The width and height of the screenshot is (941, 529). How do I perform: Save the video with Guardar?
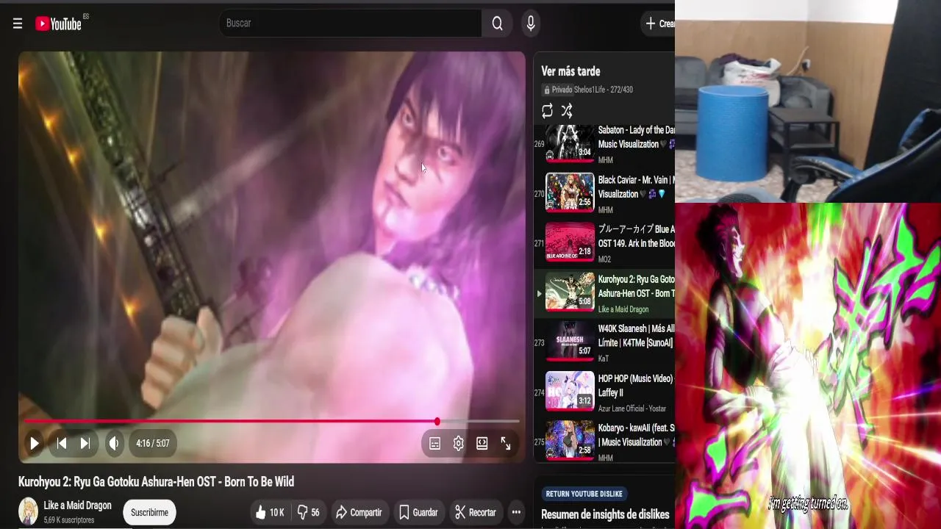pos(418,513)
